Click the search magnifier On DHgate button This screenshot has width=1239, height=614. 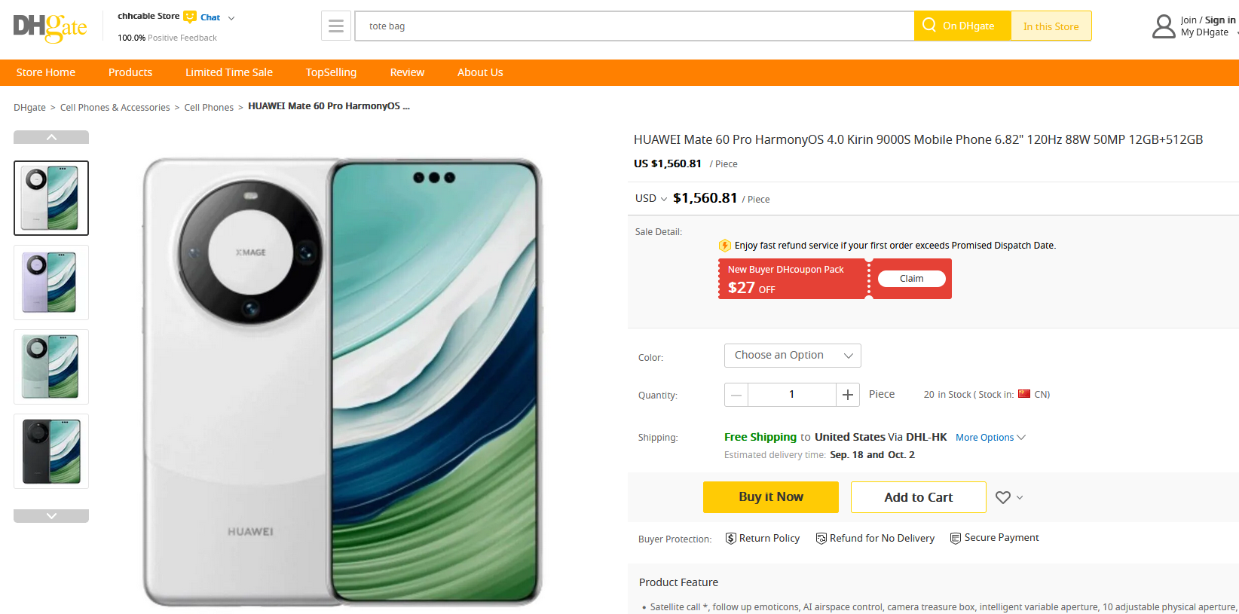click(962, 26)
